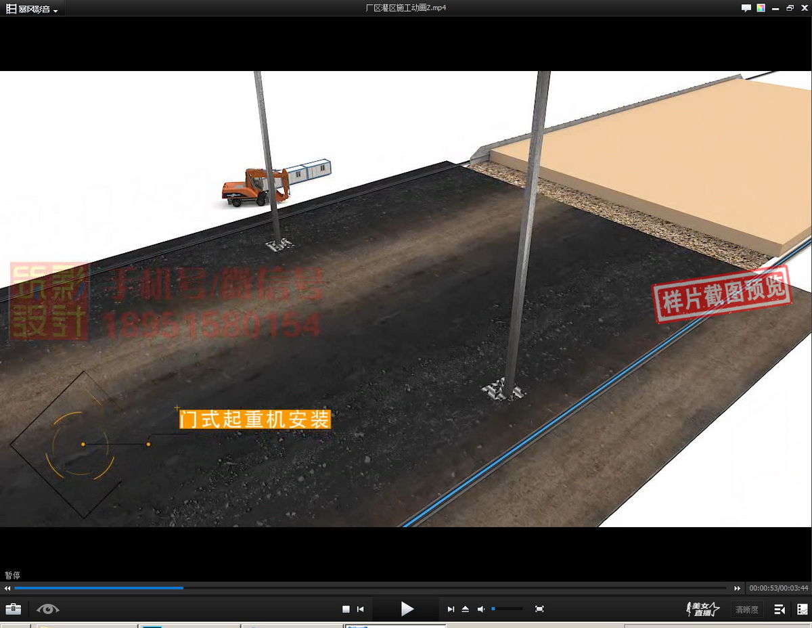Click the fast-forward arrows right of seek bar
Screen dimensions: 812x628
tap(737, 588)
